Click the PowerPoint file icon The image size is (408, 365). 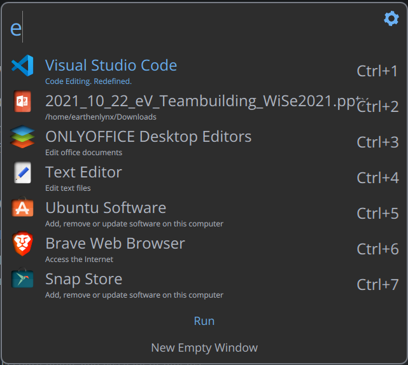pyautogui.click(x=22, y=101)
